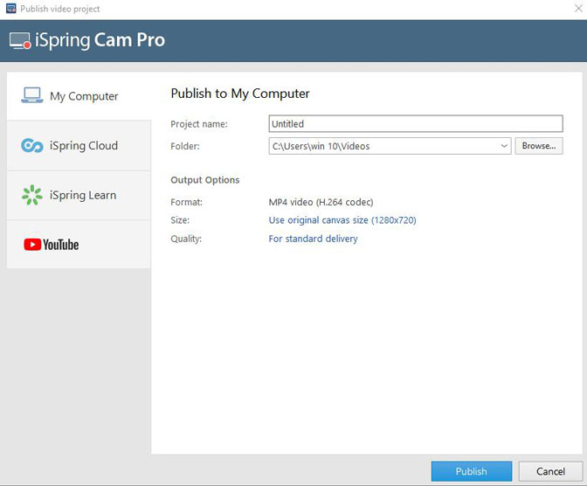Click the Format: label
This screenshot has width=587, height=486.
pyautogui.click(x=186, y=202)
